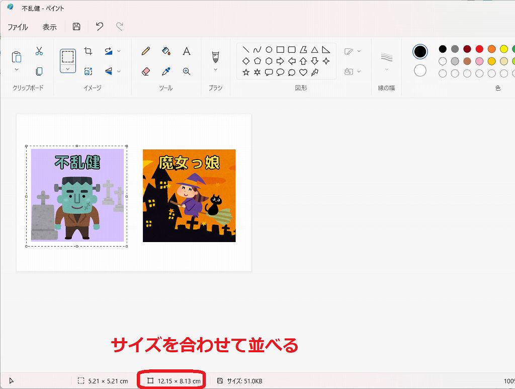Choose the gray palette color
This screenshot has width=515, height=389.
[x=455, y=49]
